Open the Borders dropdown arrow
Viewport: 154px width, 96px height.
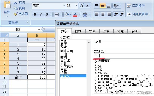click(61, 14)
